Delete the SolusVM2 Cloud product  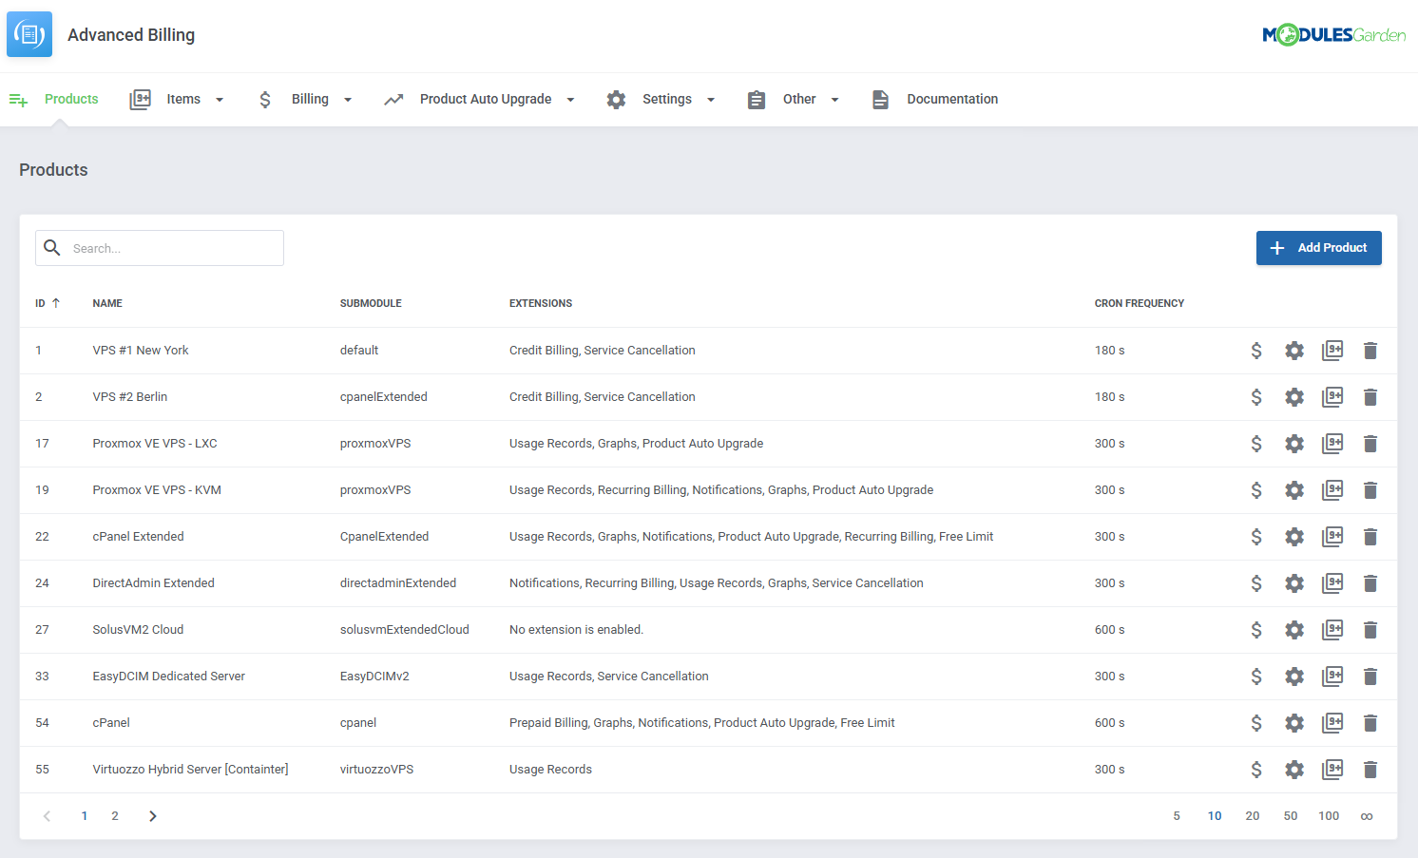coord(1370,629)
